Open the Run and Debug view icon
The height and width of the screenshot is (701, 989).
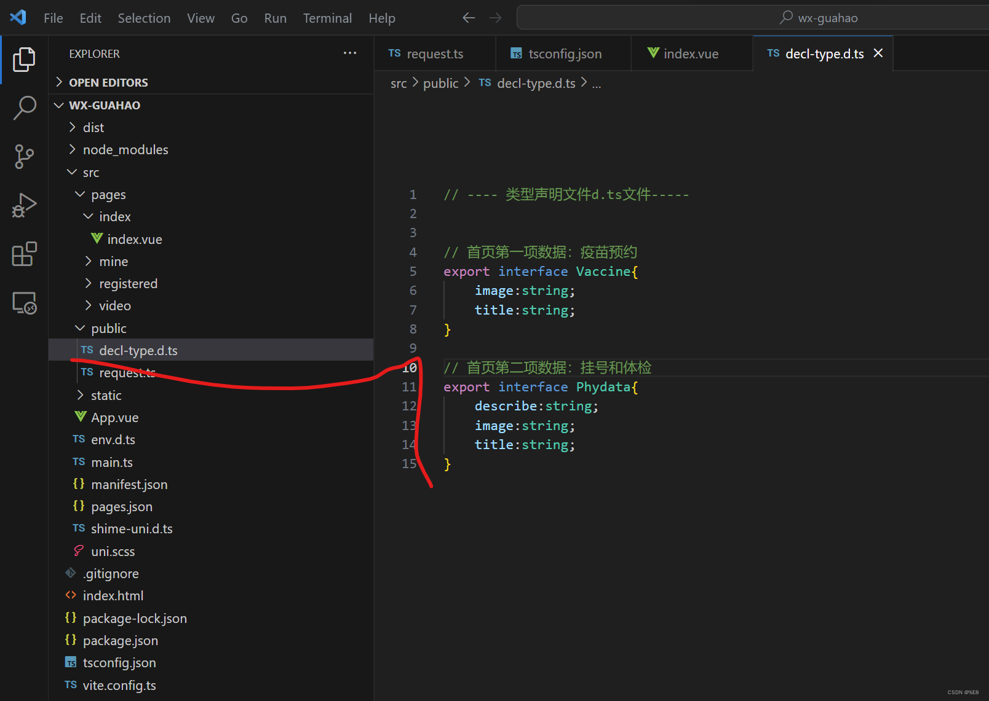coord(24,205)
